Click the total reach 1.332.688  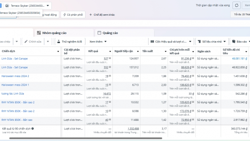133,129
